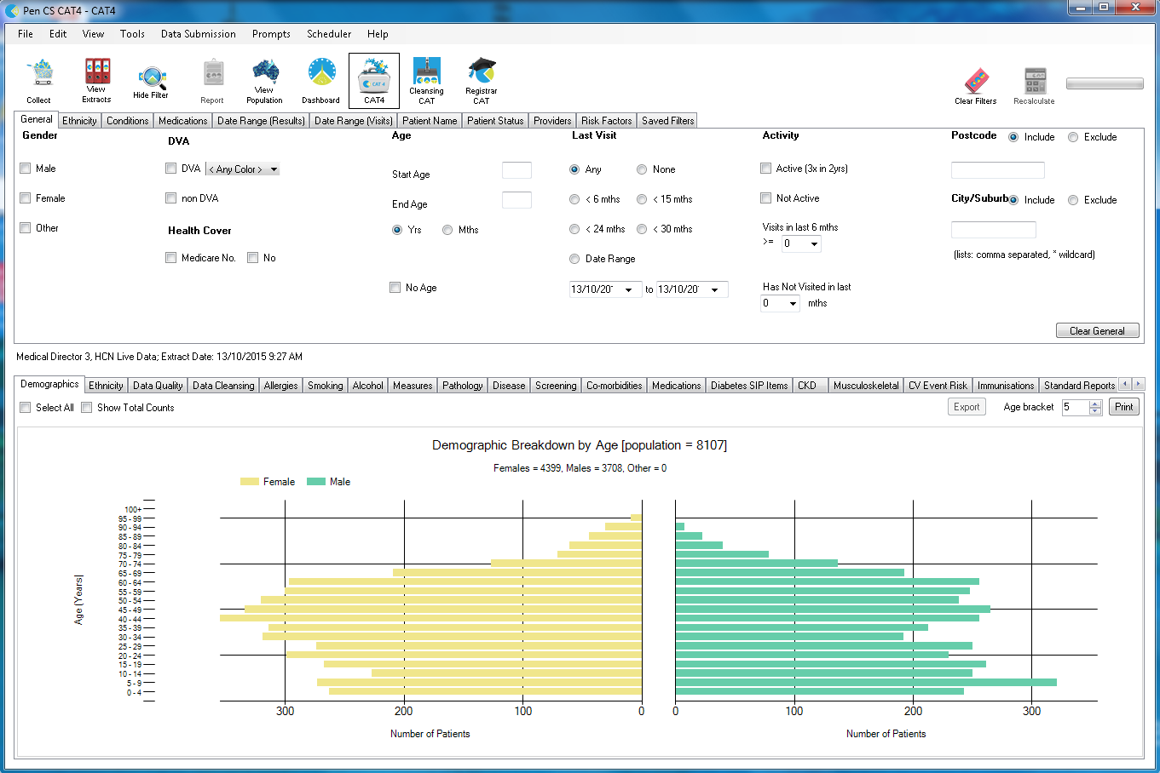Open the Risk Factors filter tab
This screenshot has height=773, width=1160.
click(607, 121)
